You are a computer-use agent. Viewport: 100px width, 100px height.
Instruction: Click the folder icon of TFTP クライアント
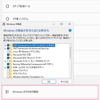[11, 74]
